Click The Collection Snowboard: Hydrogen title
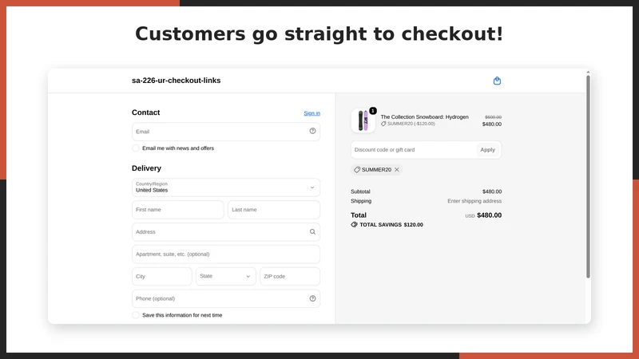Viewport: 639px width, 359px height. point(424,116)
